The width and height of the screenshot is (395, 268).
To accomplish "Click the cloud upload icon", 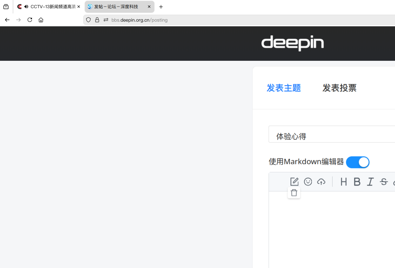I will click(321, 182).
